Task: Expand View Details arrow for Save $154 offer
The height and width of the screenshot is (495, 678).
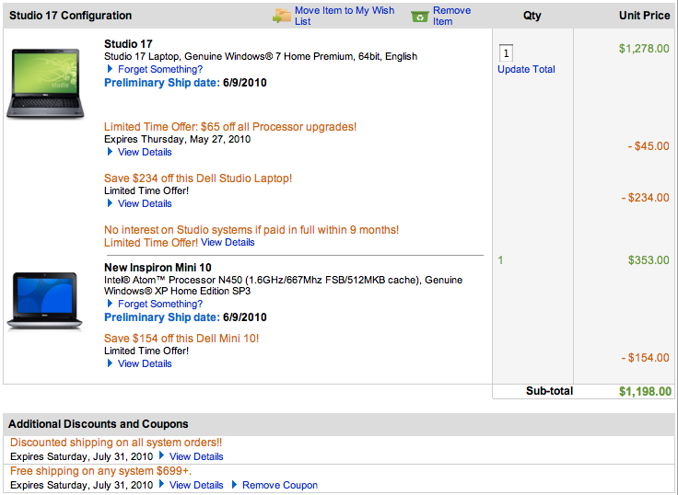Action: tap(110, 363)
